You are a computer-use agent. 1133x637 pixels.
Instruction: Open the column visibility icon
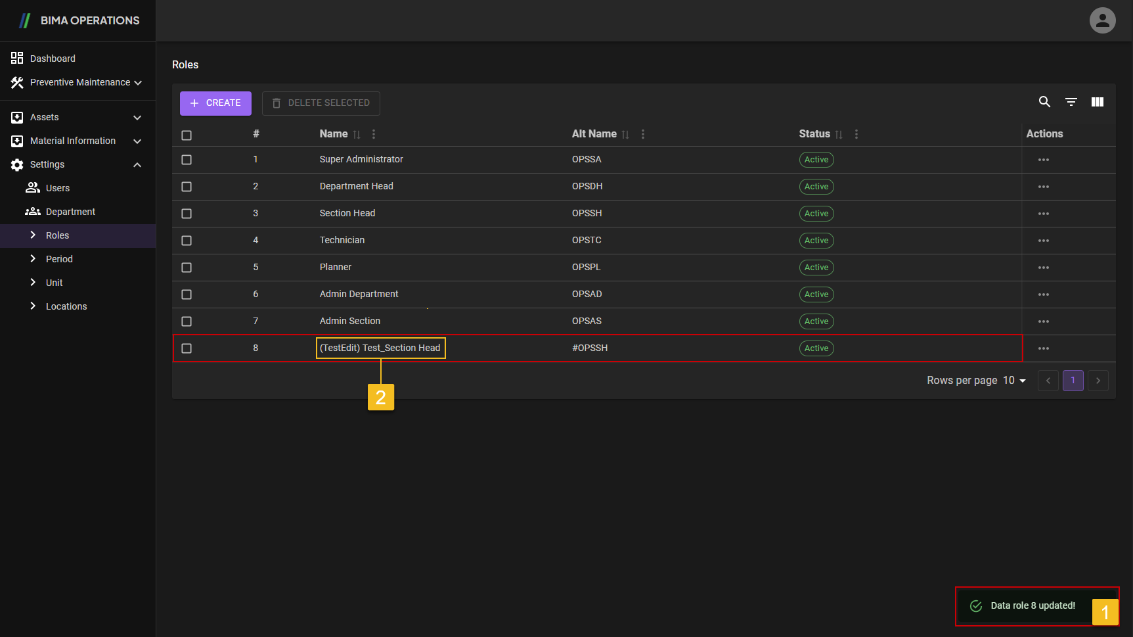1098,102
